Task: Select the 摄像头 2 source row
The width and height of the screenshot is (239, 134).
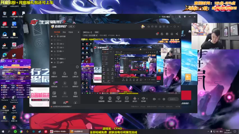Action: tap(65, 59)
